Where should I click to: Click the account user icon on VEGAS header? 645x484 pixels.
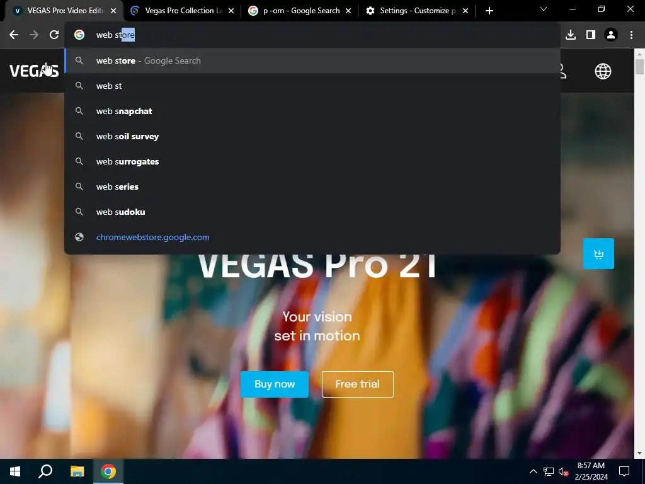click(562, 71)
